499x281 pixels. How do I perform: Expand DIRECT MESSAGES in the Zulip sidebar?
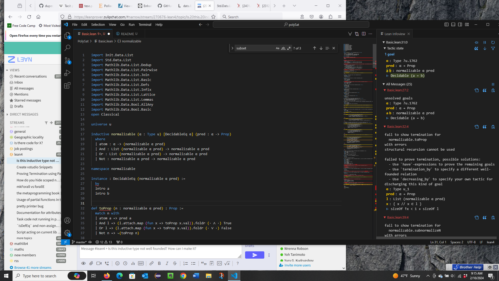pos(7,114)
